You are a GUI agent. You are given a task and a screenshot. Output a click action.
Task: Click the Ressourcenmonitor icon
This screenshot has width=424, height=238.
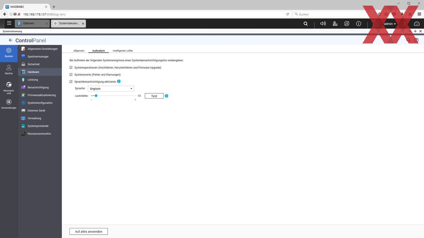(x=23, y=134)
